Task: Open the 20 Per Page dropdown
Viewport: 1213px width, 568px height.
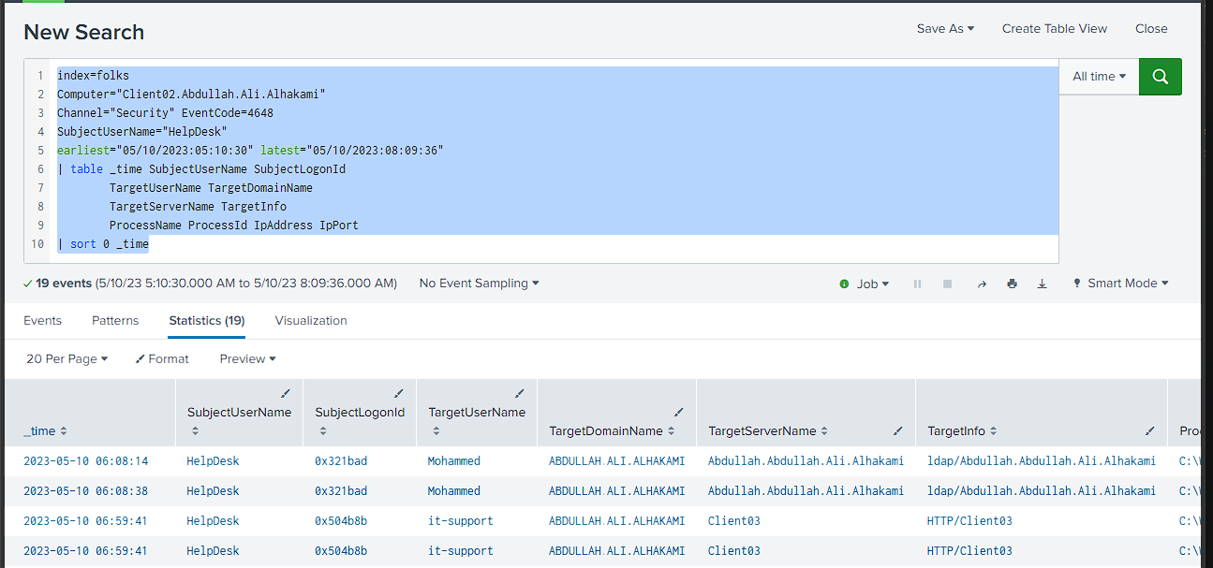Action: tap(67, 359)
